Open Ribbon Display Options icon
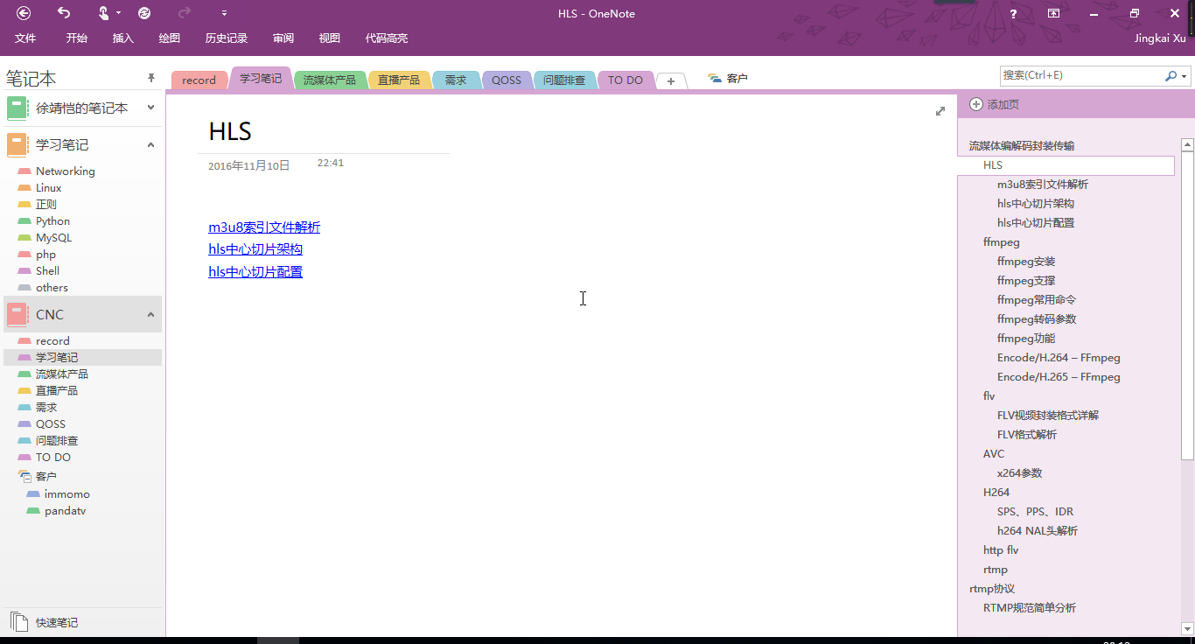The image size is (1195, 644). pyautogui.click(x=1054, y=13)
